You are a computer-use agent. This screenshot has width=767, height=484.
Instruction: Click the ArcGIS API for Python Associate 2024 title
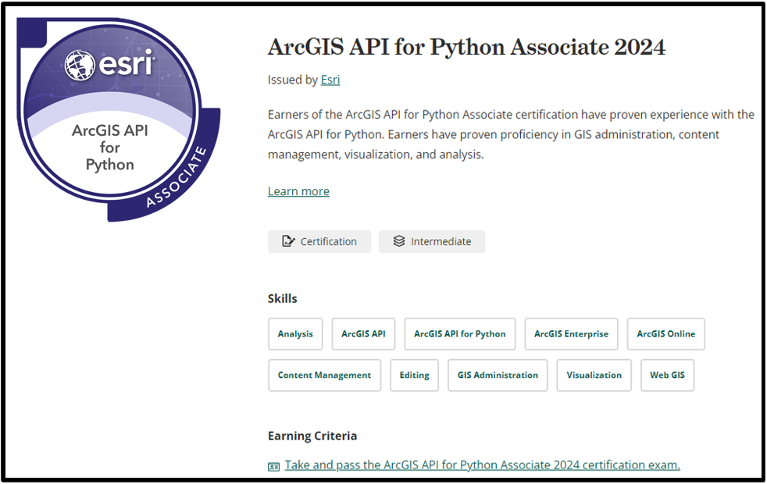coord(466,48)
